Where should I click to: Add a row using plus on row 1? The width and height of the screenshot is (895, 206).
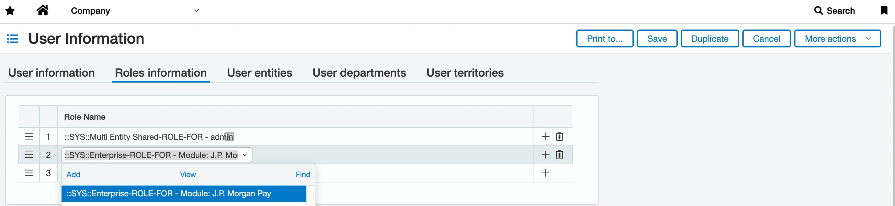(x=545, y=137)
